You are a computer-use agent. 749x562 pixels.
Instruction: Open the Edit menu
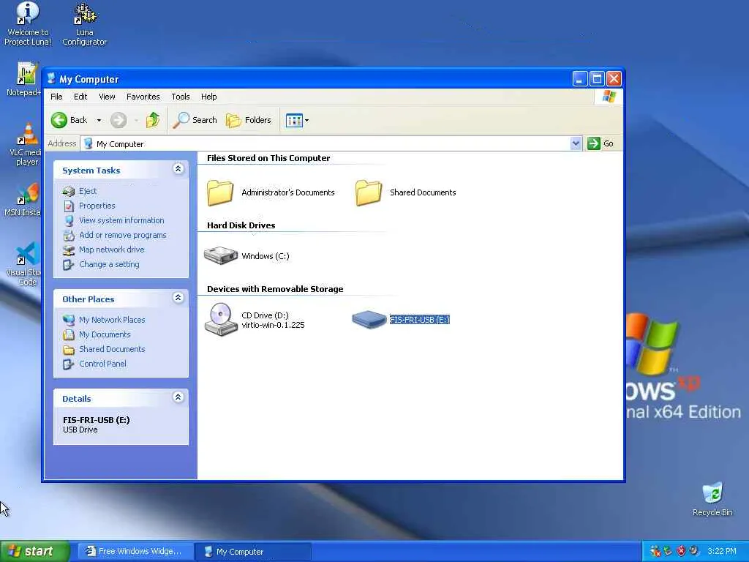coord(80,97)
